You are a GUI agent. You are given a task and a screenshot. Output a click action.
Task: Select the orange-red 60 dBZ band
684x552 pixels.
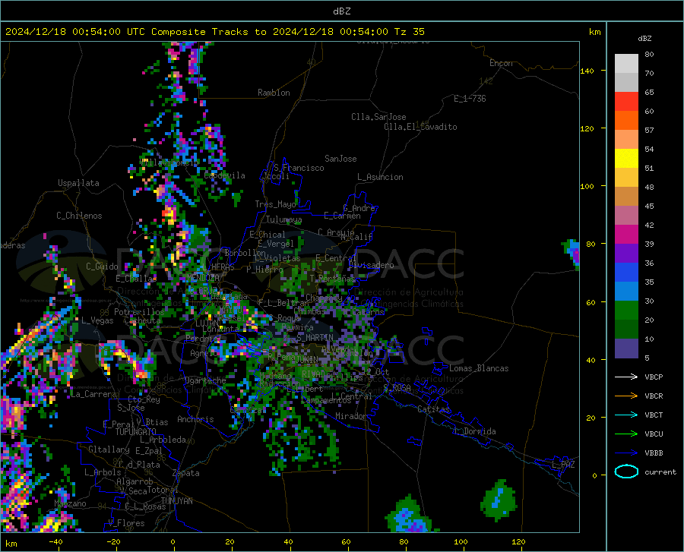coord(626,121)
